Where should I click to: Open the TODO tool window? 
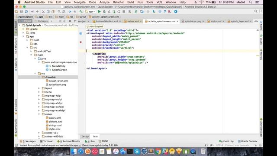tap(103, 141)
